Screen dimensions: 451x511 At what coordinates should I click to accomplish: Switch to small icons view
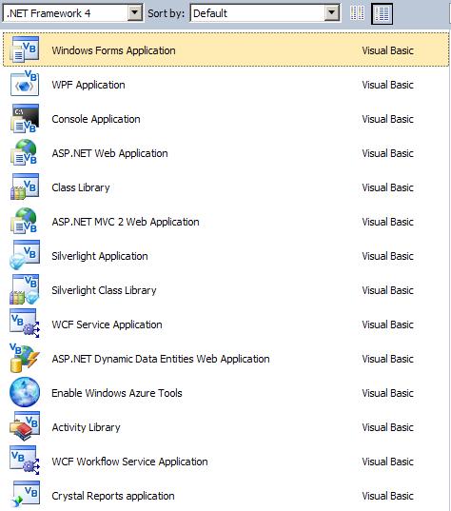[357, 13]
